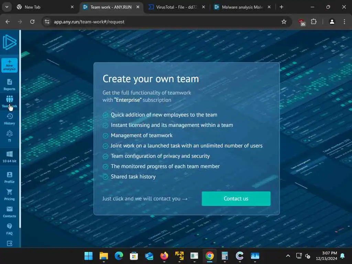Switch to the VirusTotal - File tab
This screenshot has width=352, height=264.
[x=176, y=7]
